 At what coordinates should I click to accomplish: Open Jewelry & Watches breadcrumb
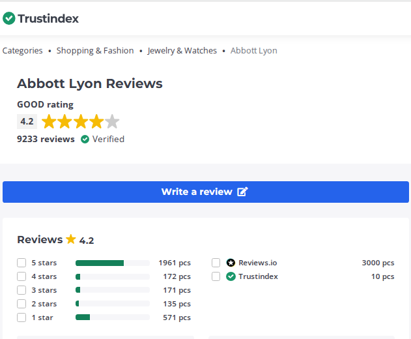click(x=182, y=50)
